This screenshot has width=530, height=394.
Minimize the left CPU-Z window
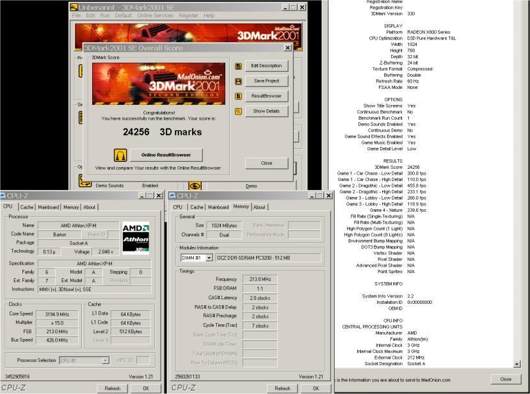click(142, 196)
